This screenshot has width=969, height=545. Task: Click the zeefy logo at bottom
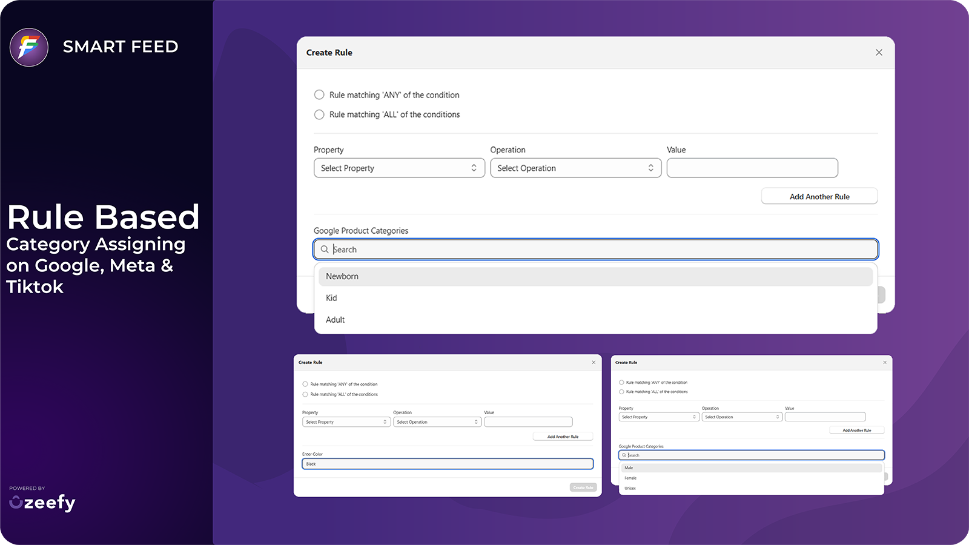click(x=42, y=503)
